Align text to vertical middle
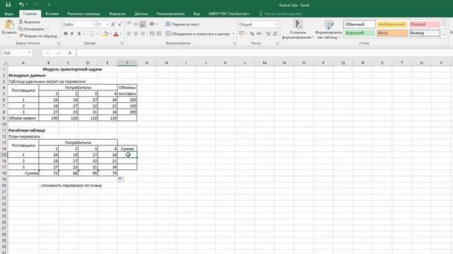The width and height of the screenshot is (453, 254). [x=136, y=24]
